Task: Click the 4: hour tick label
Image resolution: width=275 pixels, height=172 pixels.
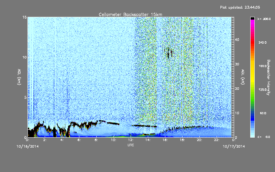Action: tap(62, 140)
